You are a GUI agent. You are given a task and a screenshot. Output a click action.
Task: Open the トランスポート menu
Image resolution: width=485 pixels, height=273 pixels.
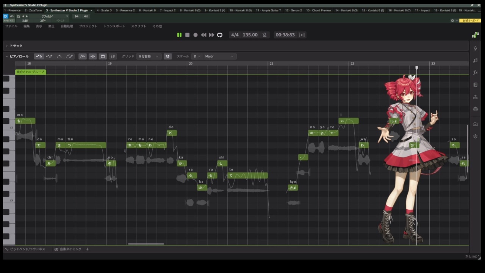(114, 26)
